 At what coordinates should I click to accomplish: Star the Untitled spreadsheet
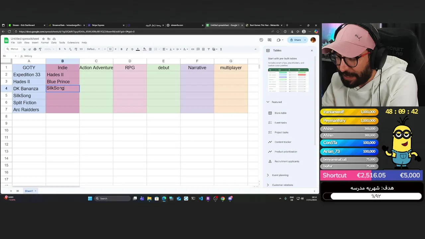[x=43, y=39]
